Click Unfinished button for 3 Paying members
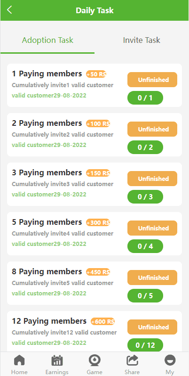Image resolution: width=189 pixels, height=376 pixels. pyautogui.click(x=152, y=179)
